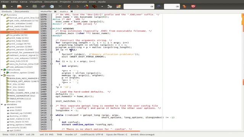This screenshot has width=244, height=137.
Task: Select get_hsts_database [173] symbol
Action: click(22, 21)
